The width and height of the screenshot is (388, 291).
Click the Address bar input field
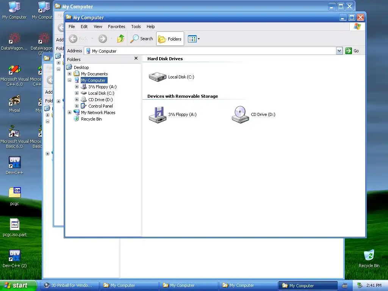click(210, 51)
